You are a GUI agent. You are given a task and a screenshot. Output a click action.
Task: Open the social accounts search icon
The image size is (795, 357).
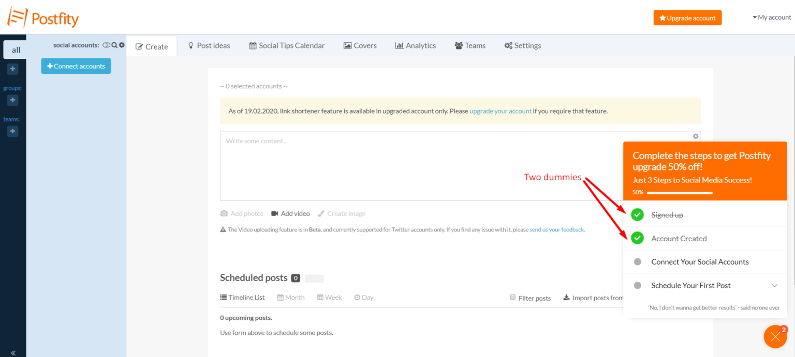pos(113,45)
